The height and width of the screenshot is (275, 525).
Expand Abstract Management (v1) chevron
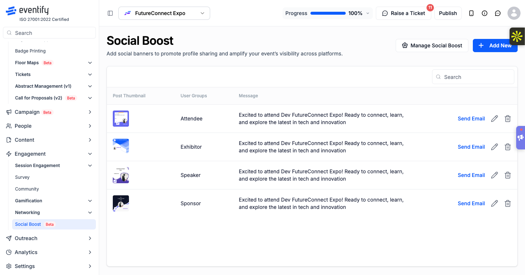point(90,86)
